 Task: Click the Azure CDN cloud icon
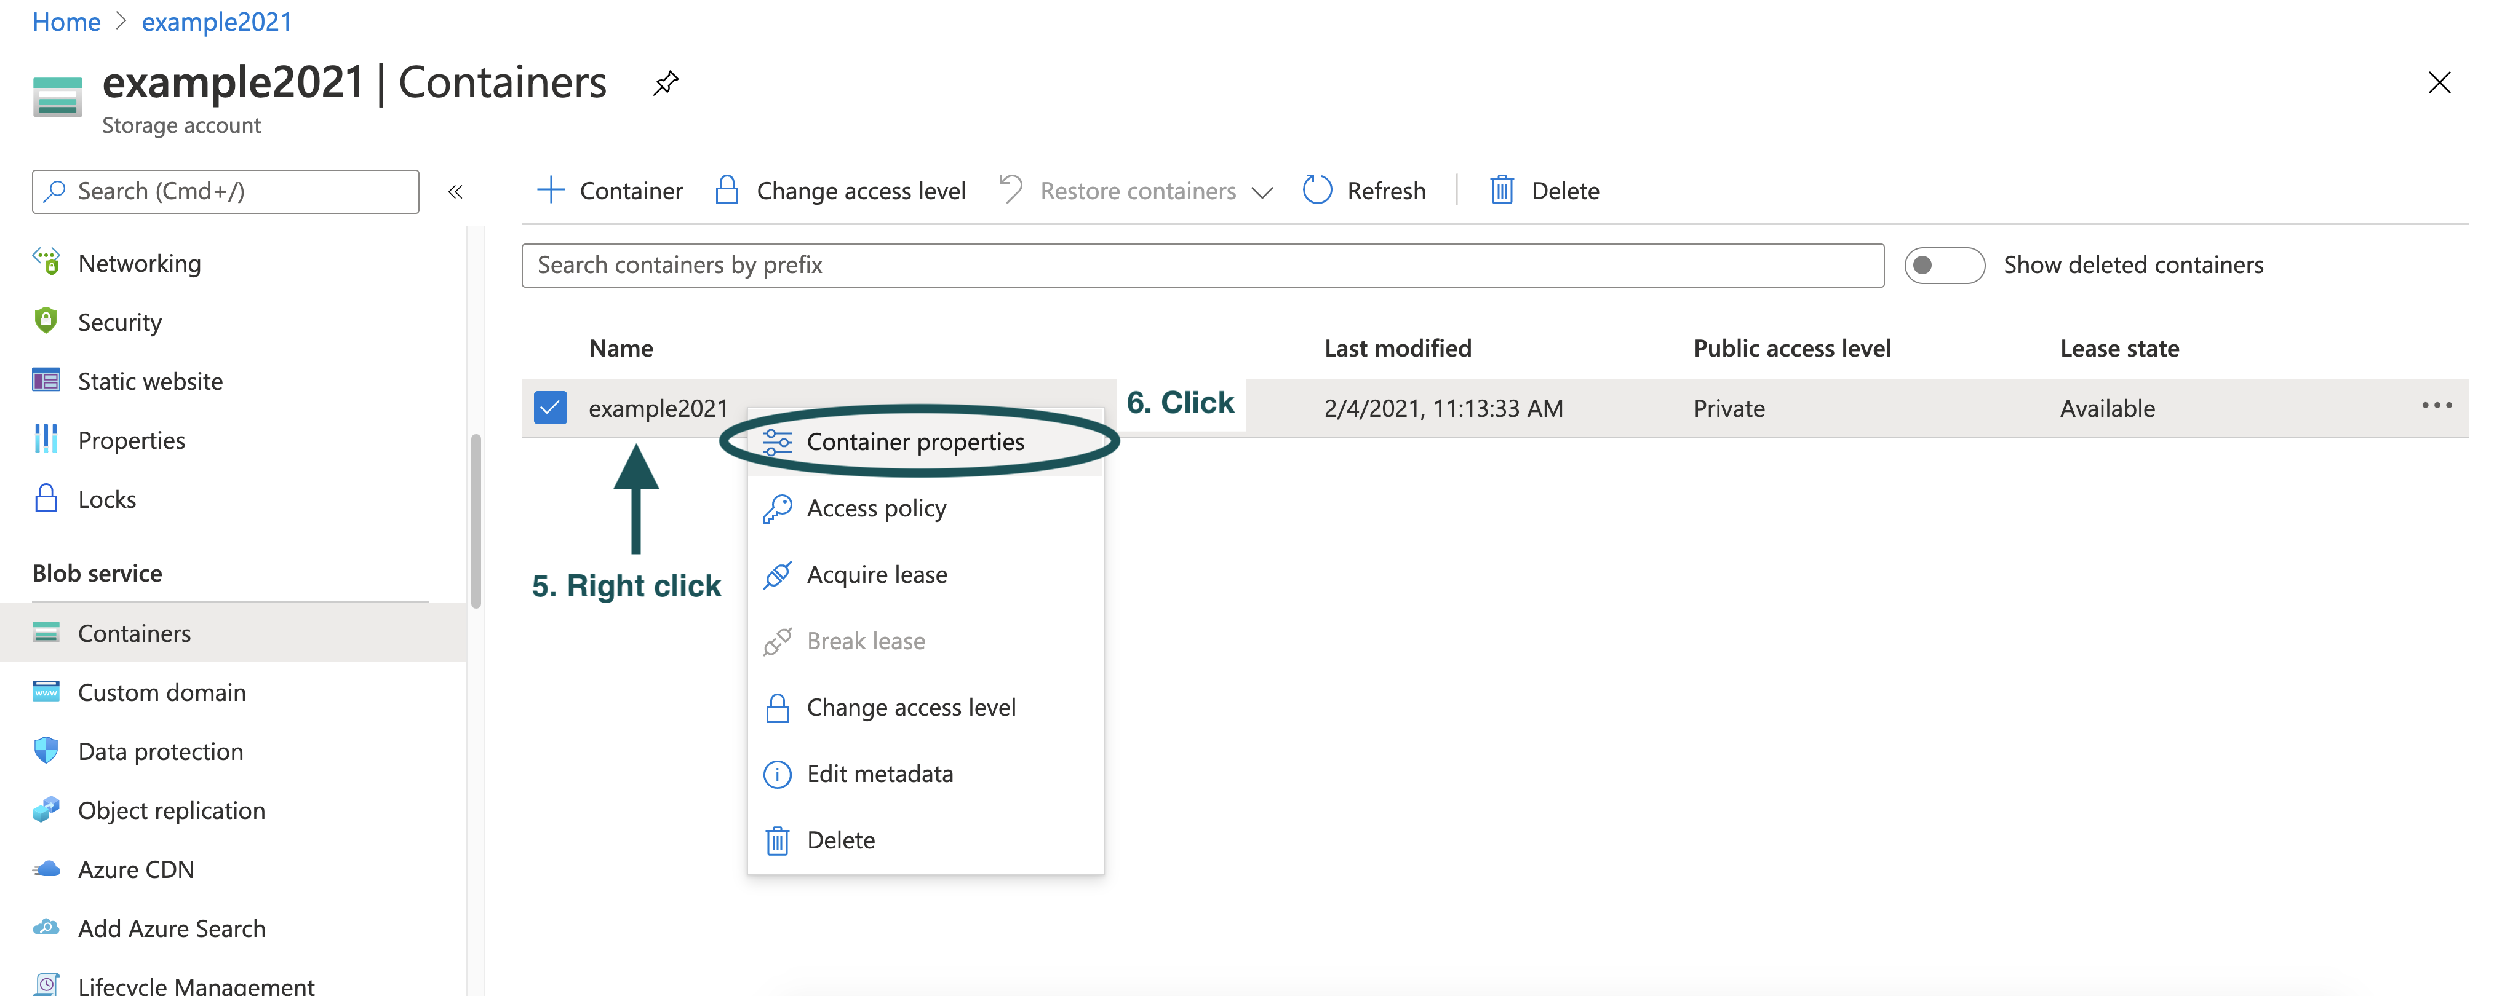click(46, 868)
